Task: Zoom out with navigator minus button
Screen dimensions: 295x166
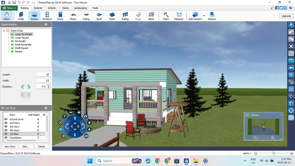Action: [71, 112]
